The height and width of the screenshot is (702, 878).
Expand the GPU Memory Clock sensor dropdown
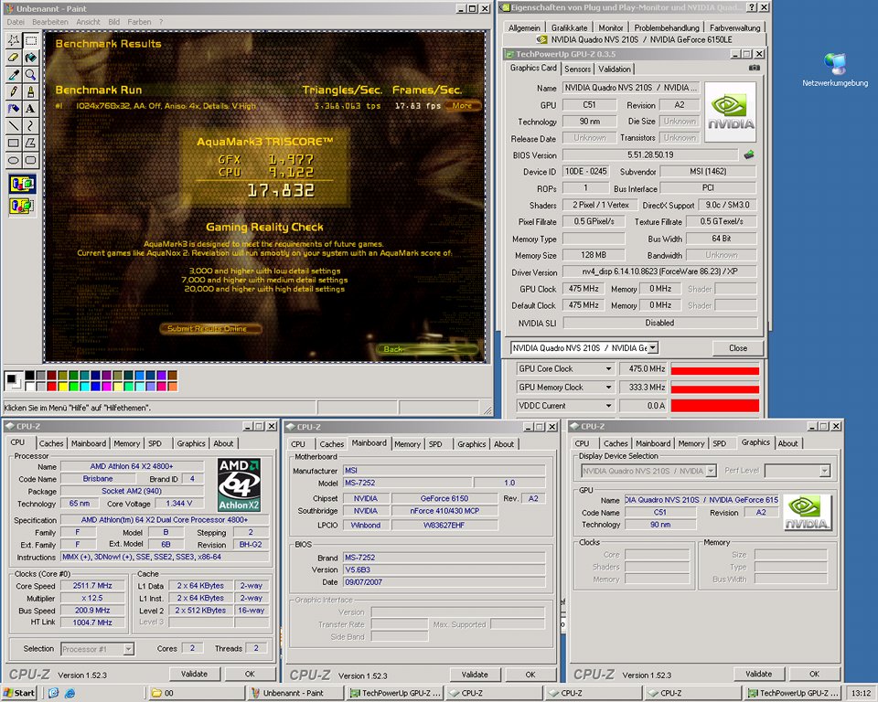coord(609,388)
